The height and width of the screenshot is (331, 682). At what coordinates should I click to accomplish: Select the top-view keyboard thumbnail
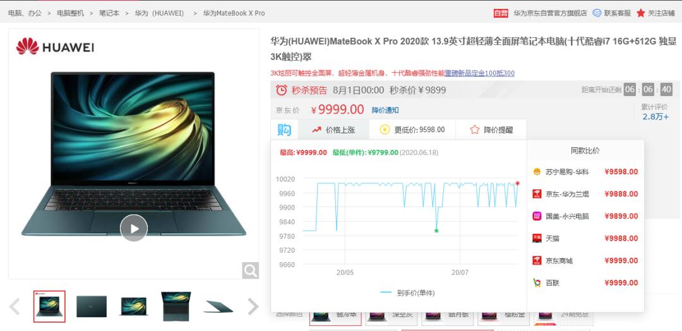pos(176,306)
